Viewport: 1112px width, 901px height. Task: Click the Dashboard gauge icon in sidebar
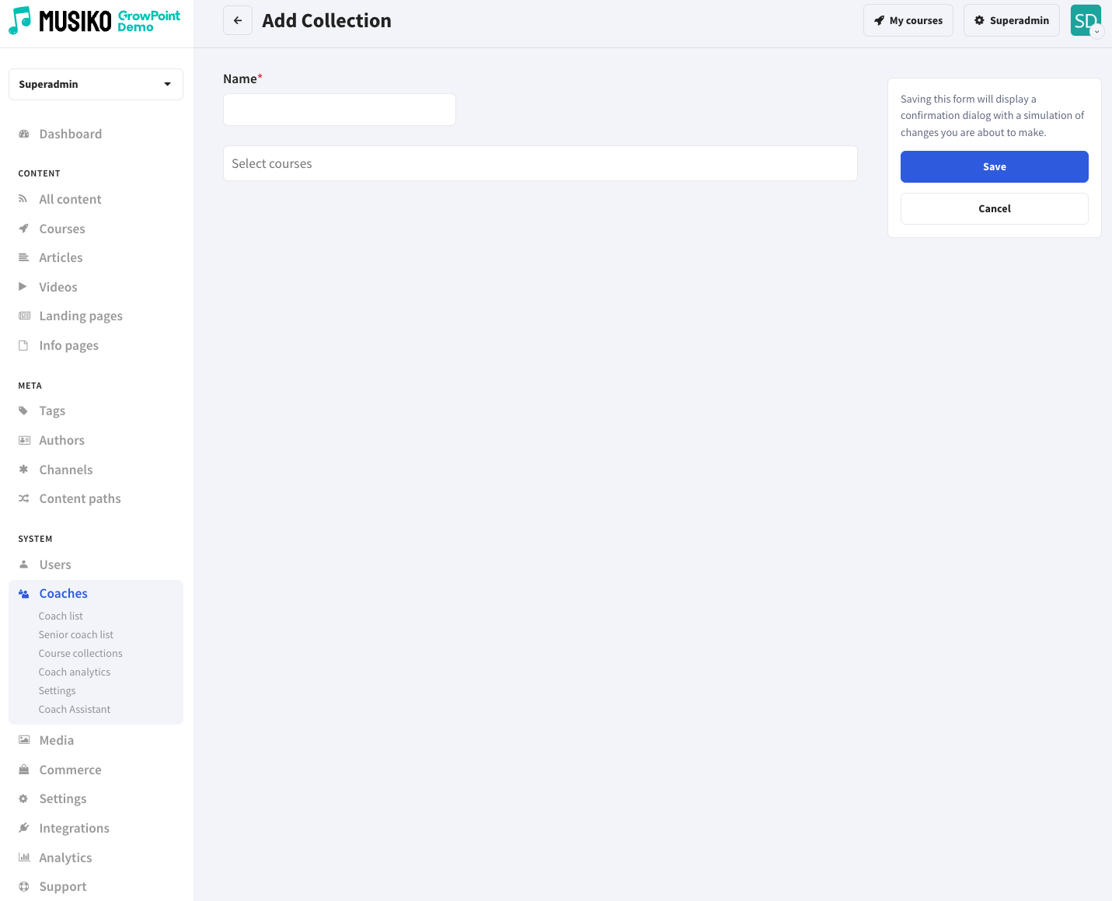(24, 134)
